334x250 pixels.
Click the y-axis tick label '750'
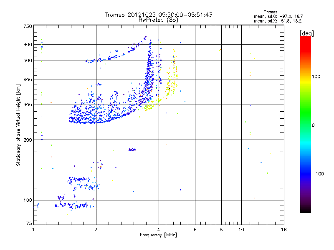point(28,26)
